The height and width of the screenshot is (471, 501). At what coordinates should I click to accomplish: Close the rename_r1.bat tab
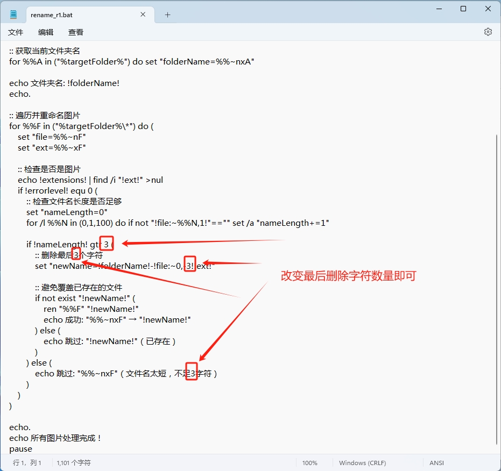pyautogui.click(x=143, y=15)
